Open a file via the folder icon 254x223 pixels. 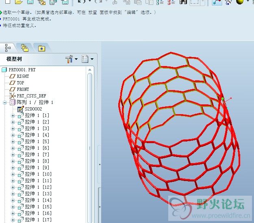pyautogui.click(x=18, y=2)
